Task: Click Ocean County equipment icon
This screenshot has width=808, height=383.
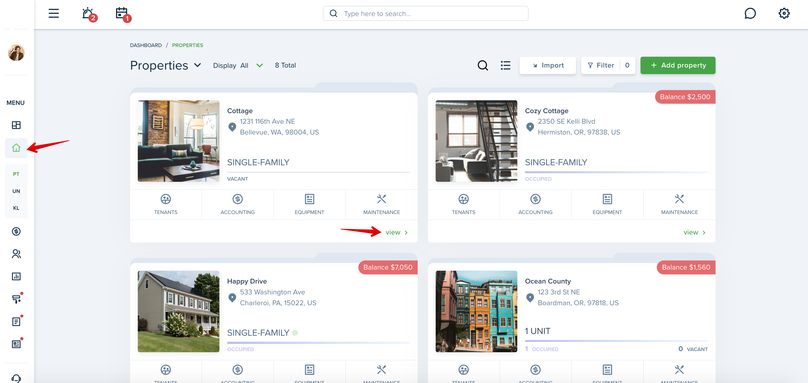Action: 607,370
